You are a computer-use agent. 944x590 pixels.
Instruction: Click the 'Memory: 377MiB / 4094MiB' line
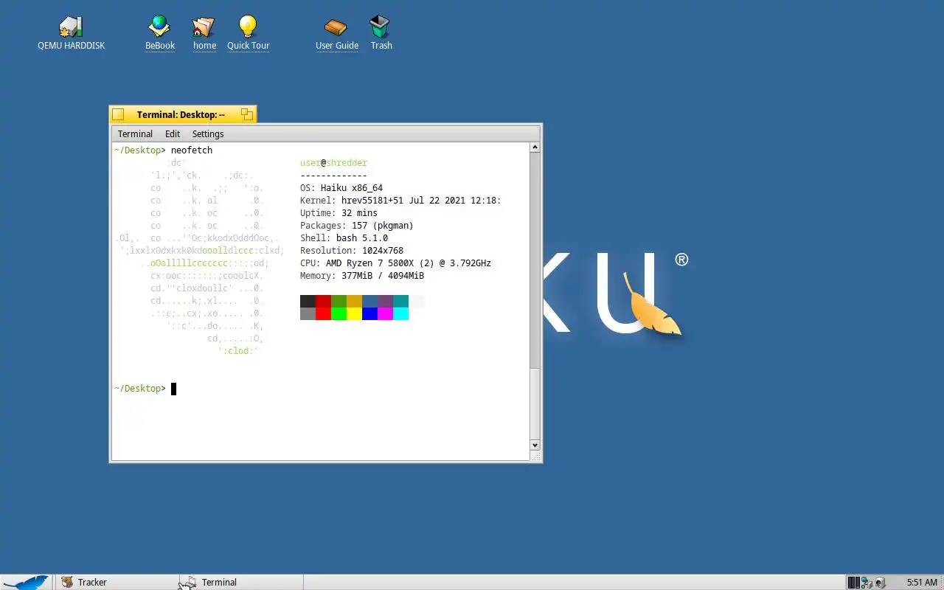point(362,276)
